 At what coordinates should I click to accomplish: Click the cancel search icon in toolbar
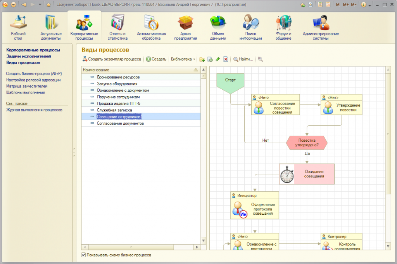click(x=260, y=59)
